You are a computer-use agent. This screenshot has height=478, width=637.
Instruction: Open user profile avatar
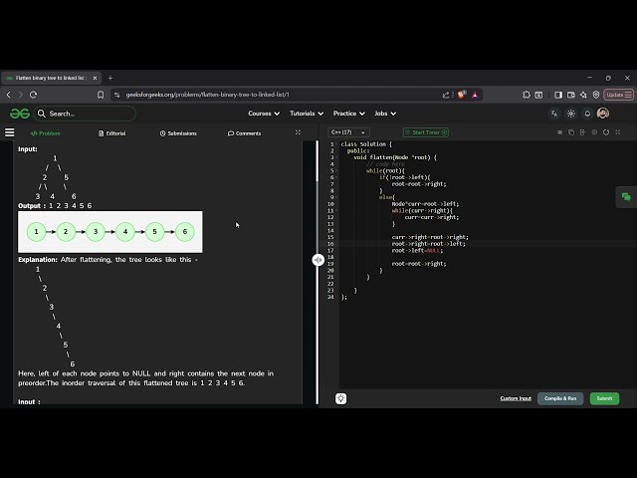(603, 114)
